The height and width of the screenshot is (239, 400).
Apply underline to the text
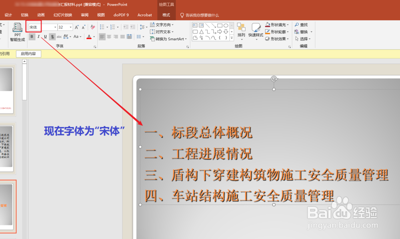(45, 36)
